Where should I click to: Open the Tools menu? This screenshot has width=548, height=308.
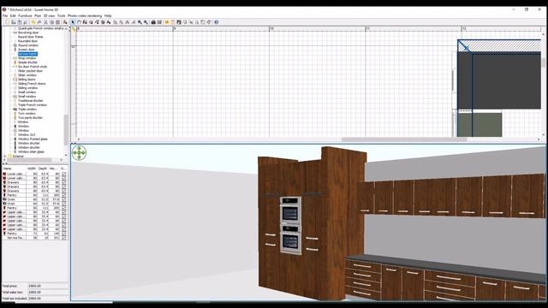tap(61, 15)
